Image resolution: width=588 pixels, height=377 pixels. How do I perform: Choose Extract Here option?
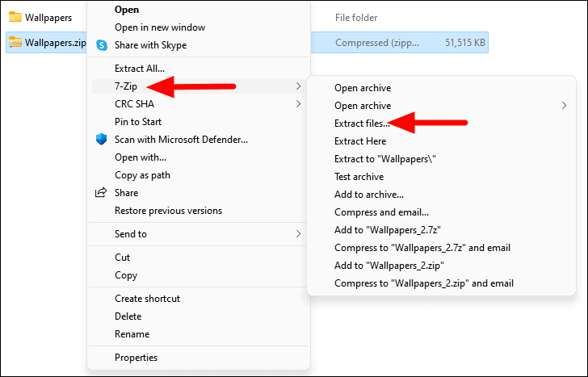(360, 141)
